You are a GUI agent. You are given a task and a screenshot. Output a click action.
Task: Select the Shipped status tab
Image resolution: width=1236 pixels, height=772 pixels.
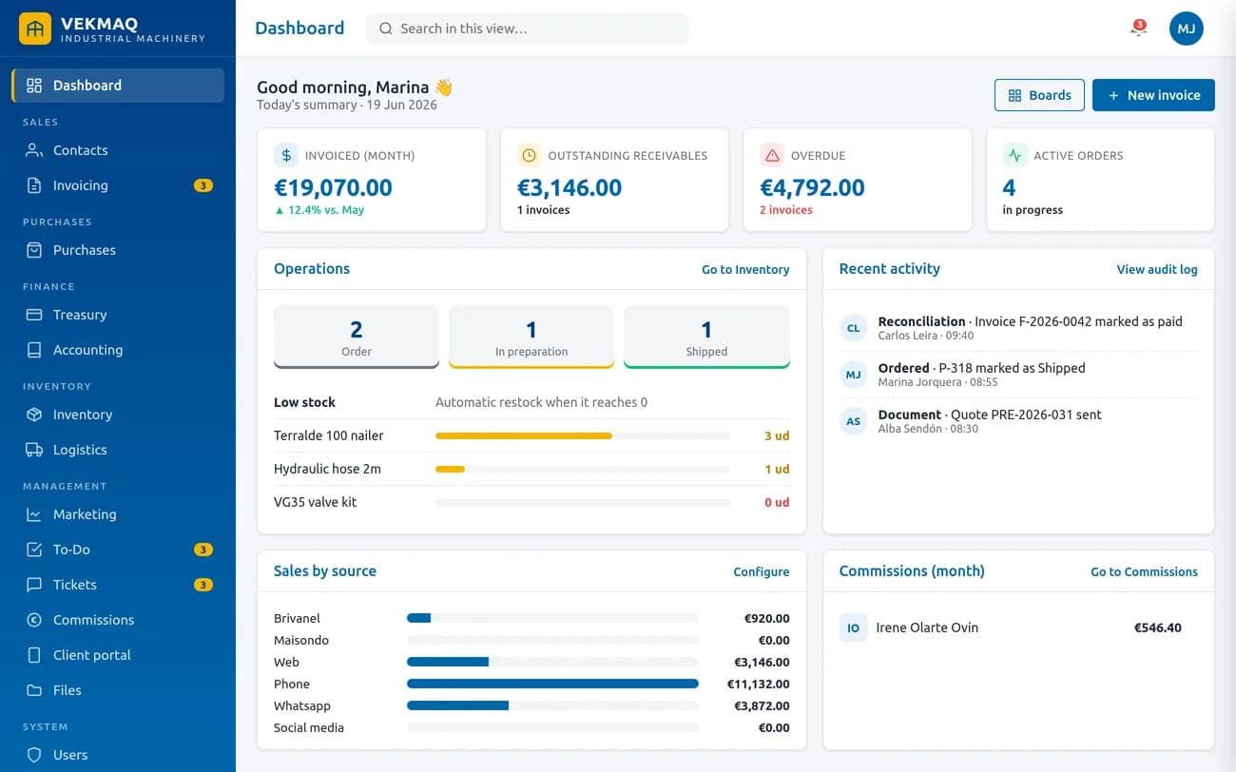pos(706,337)
